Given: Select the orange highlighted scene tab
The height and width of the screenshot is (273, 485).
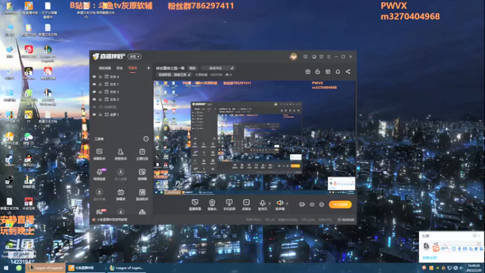Looking at the screenshot, I should (x=133, y=68).
